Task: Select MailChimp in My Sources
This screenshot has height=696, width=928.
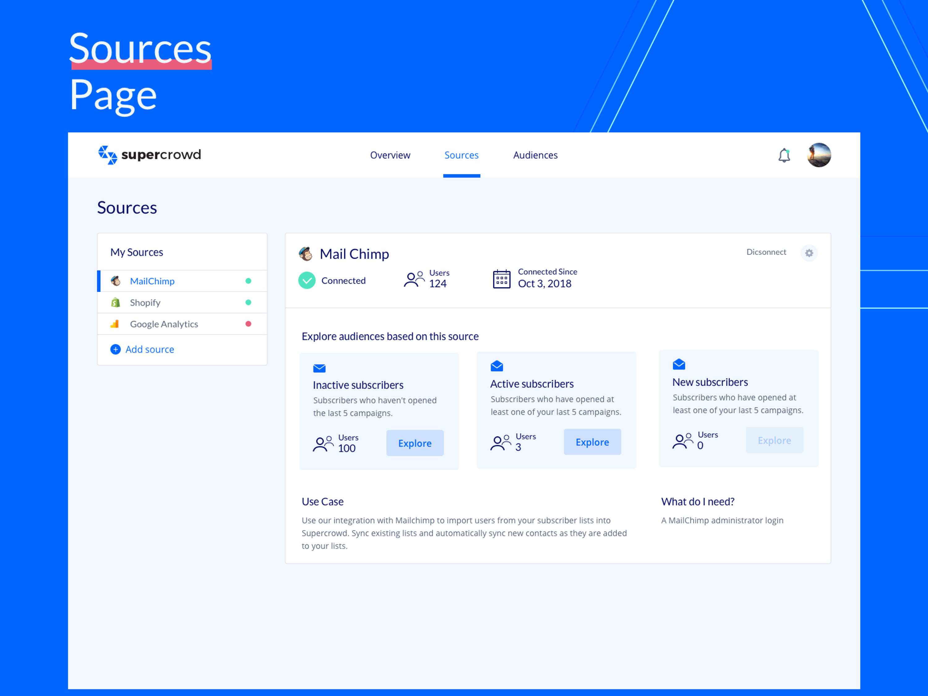Action: click(182, 281)
